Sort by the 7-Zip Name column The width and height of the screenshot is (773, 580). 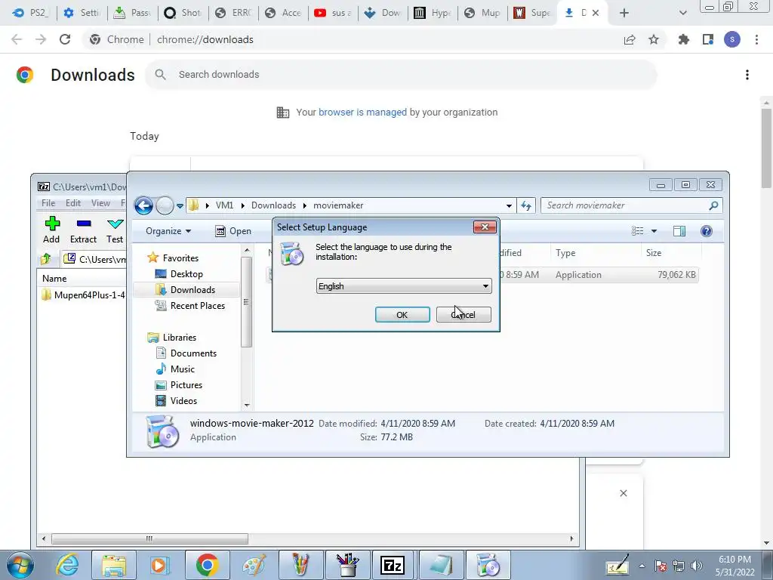click(x=54, y=278)
